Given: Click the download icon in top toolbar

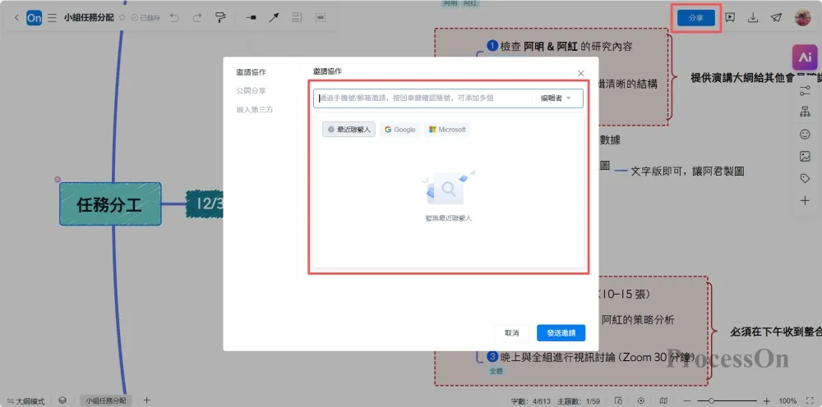Looking at the screenshot, I should [x=753, y=17].
